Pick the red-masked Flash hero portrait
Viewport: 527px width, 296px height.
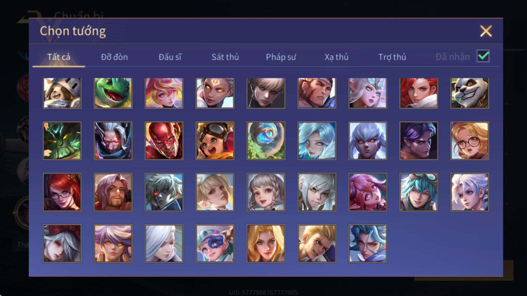tap(164, 140)
